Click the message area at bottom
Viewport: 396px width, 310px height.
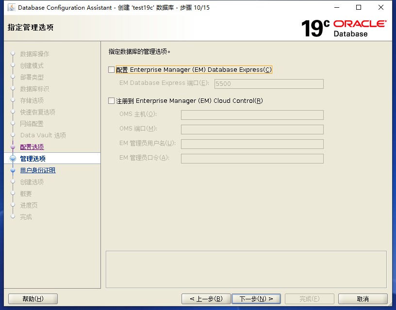[246, 269]
